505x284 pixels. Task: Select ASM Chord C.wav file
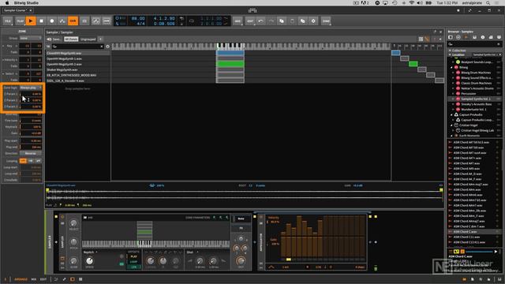pyautogui.click(x=465, y=232)
